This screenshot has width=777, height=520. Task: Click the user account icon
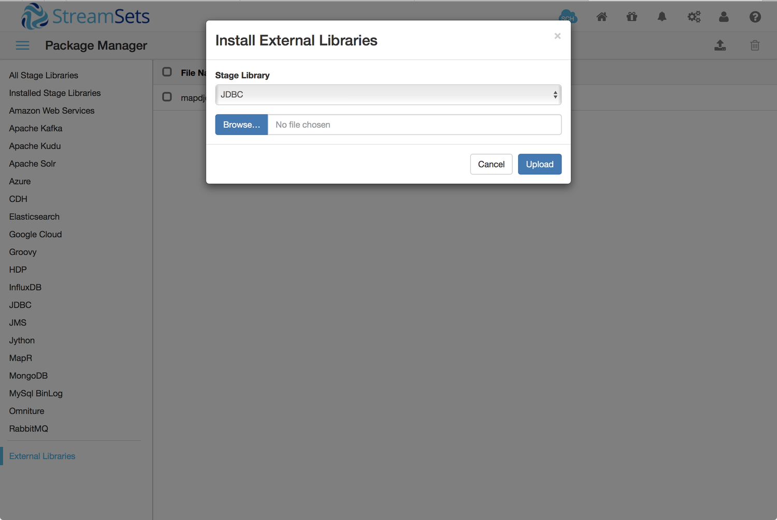(x=724, y=17)
